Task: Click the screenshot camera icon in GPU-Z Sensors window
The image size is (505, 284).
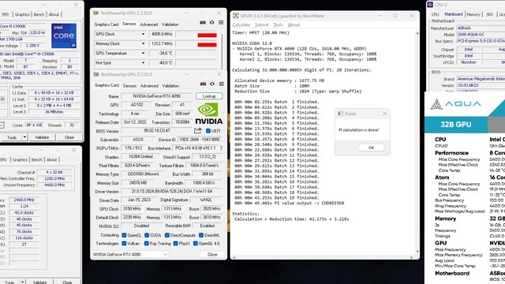Action: (x=203, y=23)
